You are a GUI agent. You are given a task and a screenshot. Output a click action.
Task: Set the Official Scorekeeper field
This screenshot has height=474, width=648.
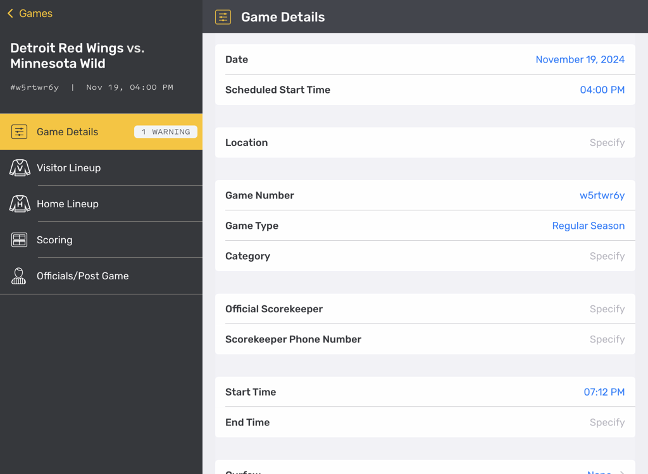(606, 308)
